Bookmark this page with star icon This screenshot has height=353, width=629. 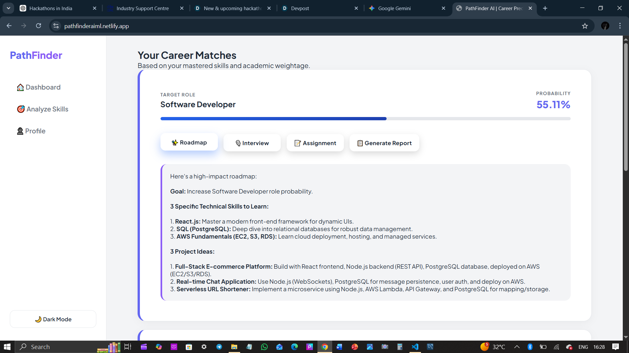pos(585,26)
